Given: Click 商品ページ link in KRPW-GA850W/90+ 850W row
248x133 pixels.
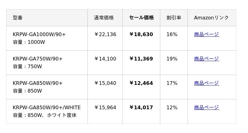Looking at the screenshot, I should point(206,83).
